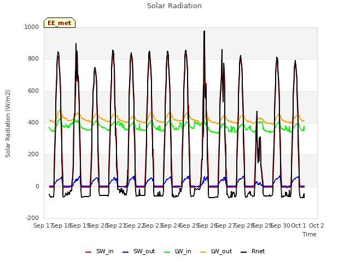
Task: Toggle SW_out series in the legend
Action: click(138, 251)
